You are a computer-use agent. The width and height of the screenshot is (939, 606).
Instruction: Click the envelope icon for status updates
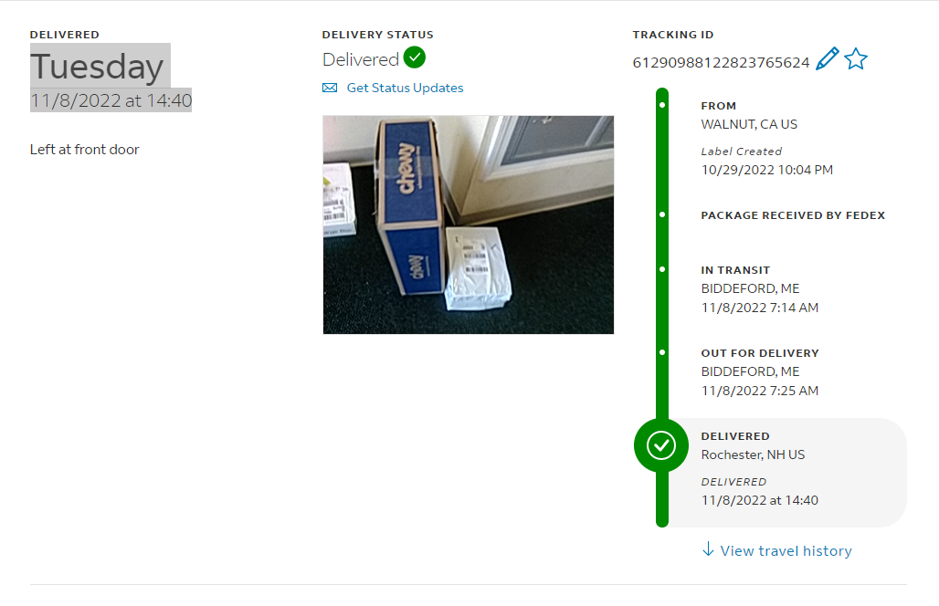click(330, 88)
